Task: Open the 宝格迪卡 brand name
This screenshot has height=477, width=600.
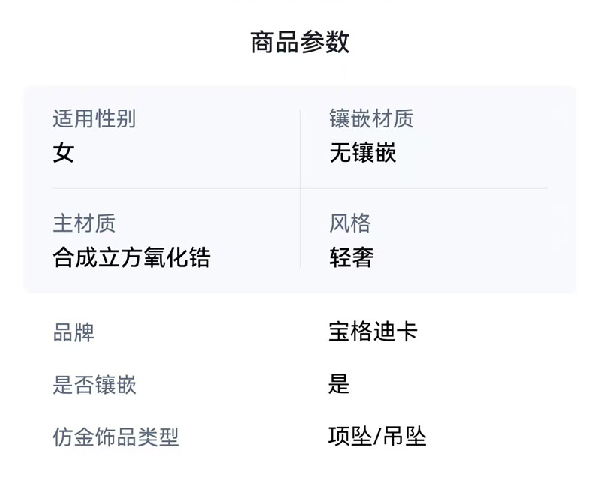Action: 373,331
